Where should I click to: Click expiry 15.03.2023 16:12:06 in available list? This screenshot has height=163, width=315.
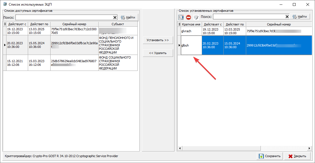[x=39, y=63]
